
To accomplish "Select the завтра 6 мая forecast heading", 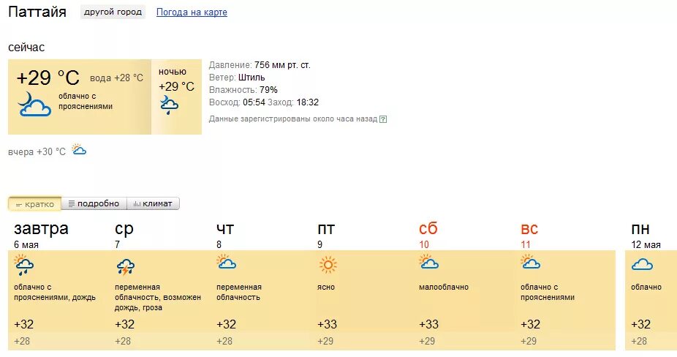I will tap(41, 235).
